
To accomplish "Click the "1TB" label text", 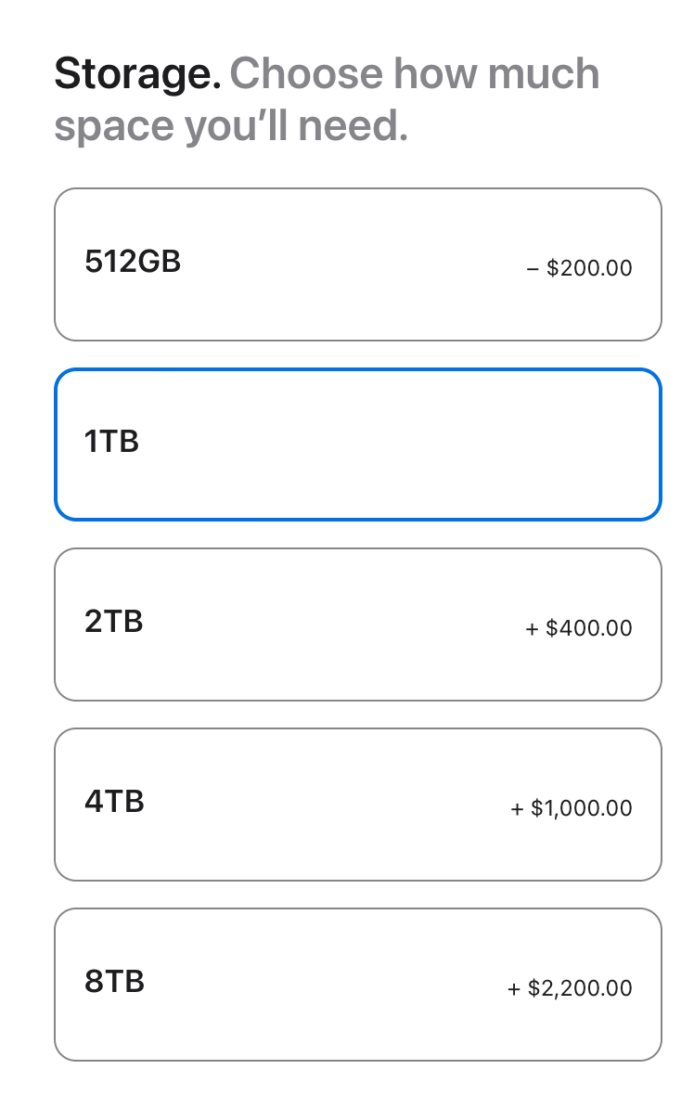I will (x=111, y=443).
